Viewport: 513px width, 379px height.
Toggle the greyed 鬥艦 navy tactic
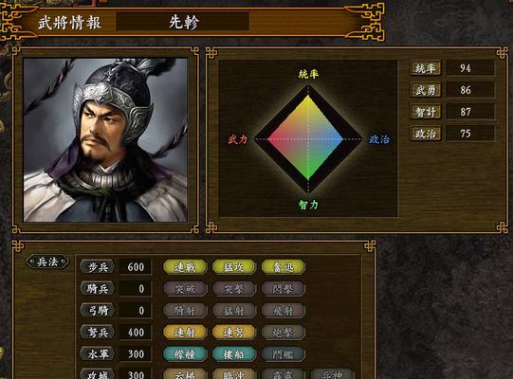[x=283, y=354]
